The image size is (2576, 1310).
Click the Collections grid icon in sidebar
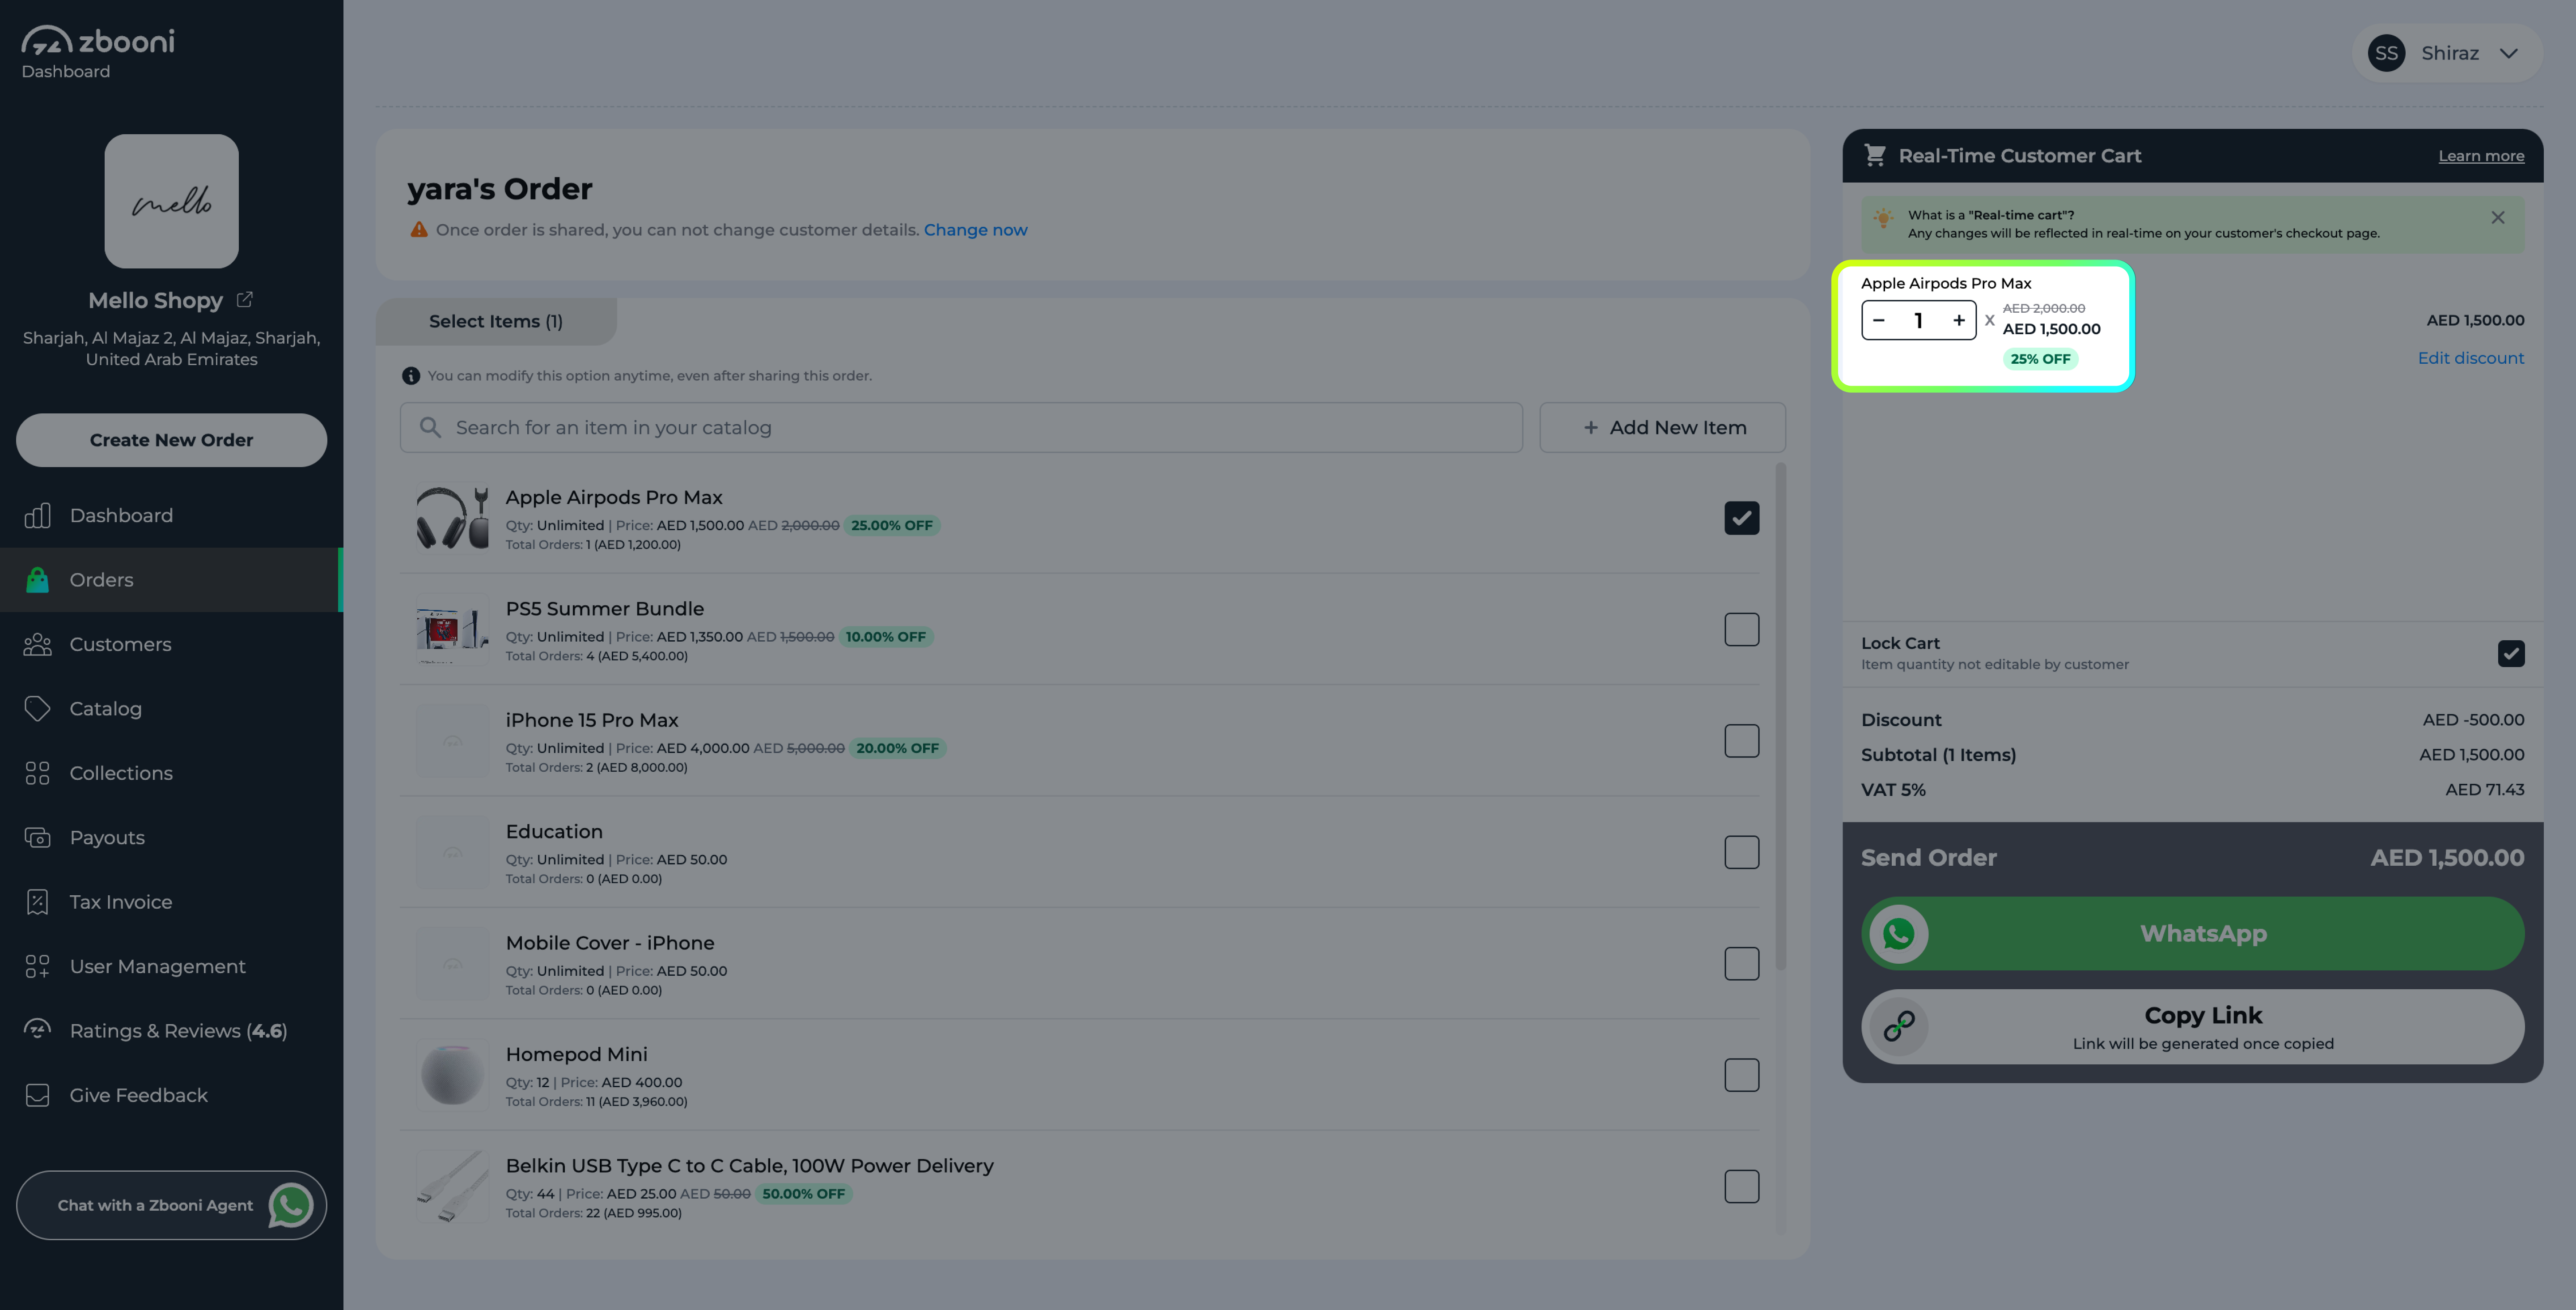[x=37, y=773]
